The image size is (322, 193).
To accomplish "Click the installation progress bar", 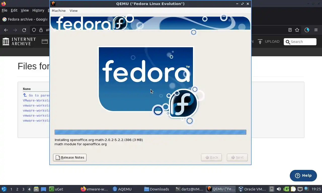I will tap(150, 132).
